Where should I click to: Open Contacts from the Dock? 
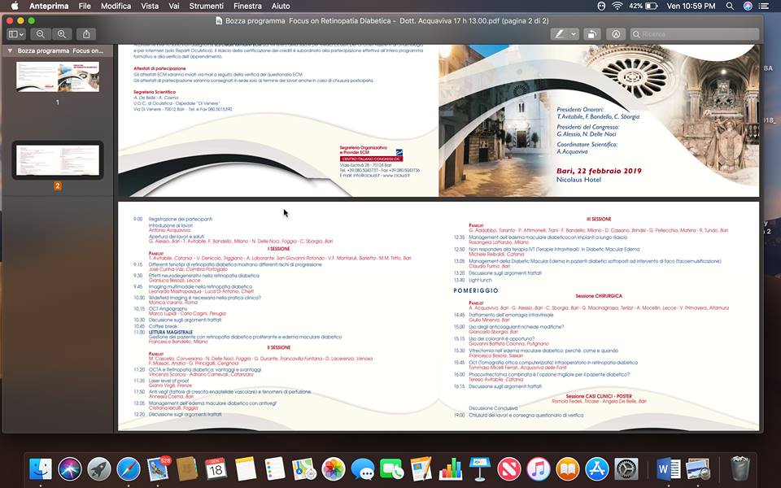(187, 468)
